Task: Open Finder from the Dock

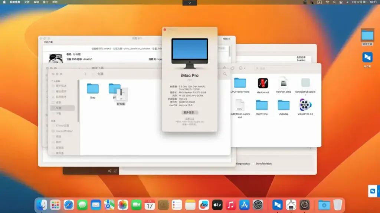Action: [42, 205]
